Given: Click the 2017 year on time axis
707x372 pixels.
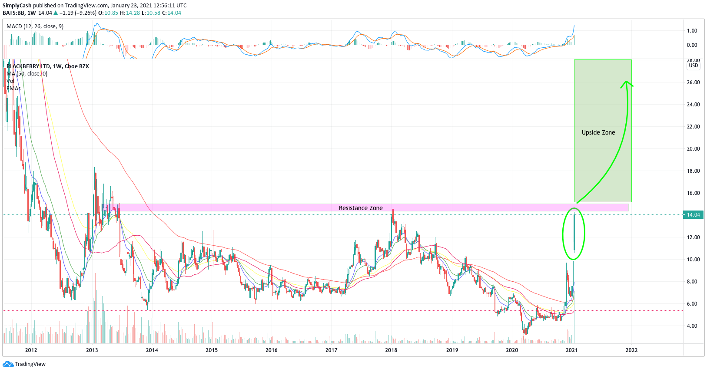Looking at the screenshot, I should point(332,350).
